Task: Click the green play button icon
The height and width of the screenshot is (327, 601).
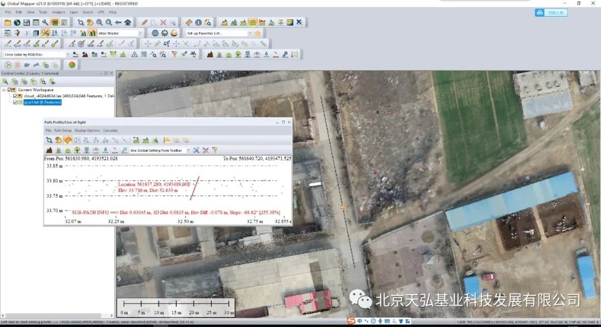Action: click(x=8, y=65)
